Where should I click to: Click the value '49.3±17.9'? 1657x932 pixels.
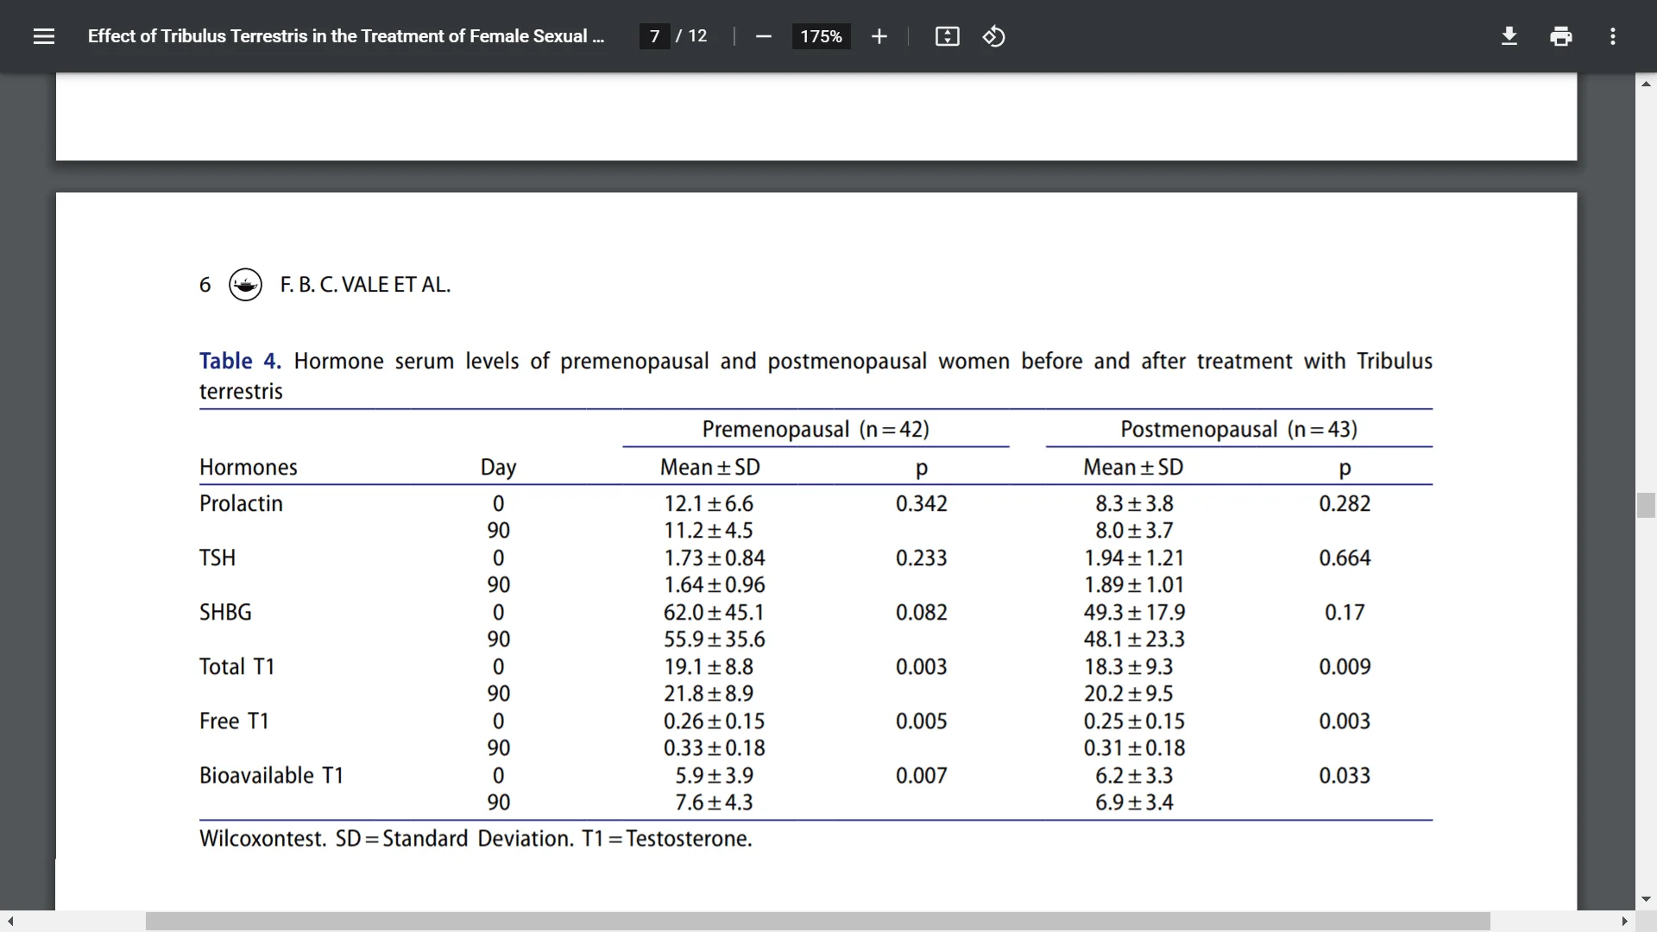click(x=1134, y=612)
